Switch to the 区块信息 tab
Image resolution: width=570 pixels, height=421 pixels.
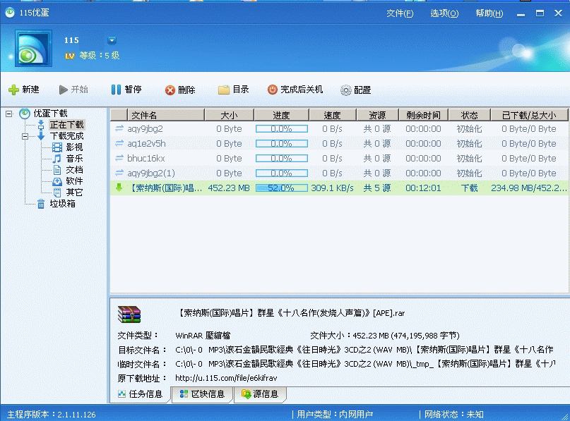click(x=203, y=394)
